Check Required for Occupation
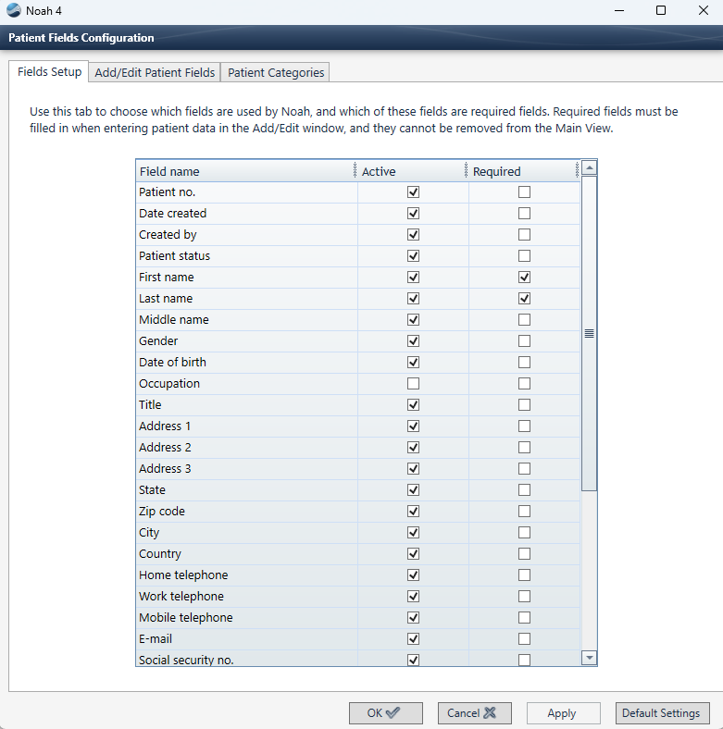Viewport: 723px width, 729px height. (524, 384)
